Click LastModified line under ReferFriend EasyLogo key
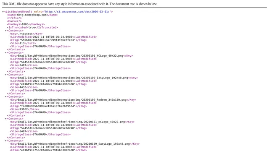This screenshot has height=151, width=269. pyautogui.click(x=53, y=147)
